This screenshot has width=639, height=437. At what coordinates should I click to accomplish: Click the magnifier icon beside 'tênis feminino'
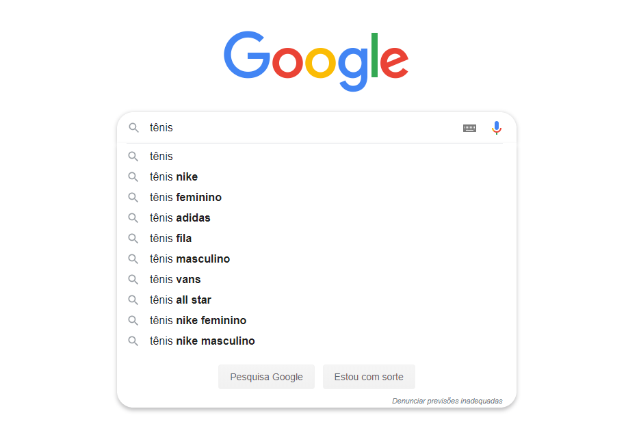point(133,197)
